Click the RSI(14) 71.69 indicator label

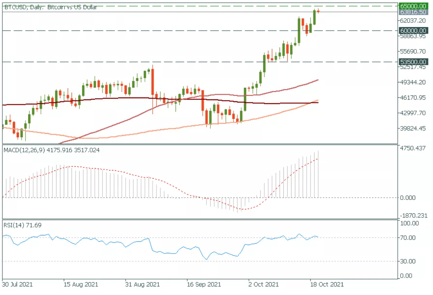pyautogui.click(x=21, y=225)
